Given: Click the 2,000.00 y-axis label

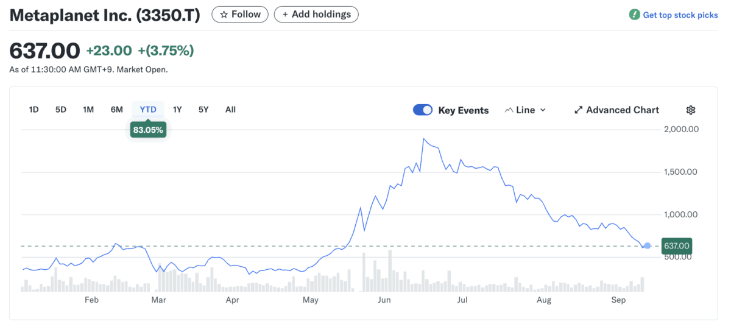Looking at the screenshot, I should click(680, 129).
